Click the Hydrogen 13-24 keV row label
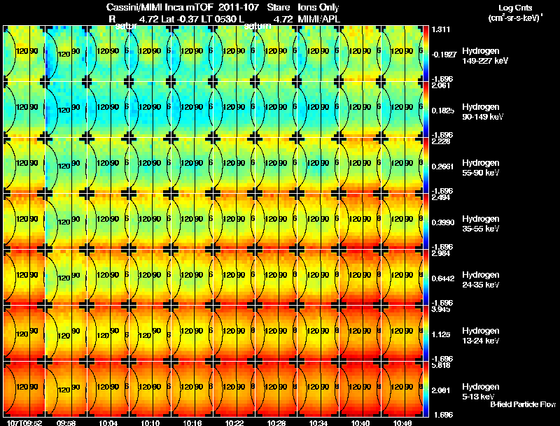The height and width of the screenshot is (426, 560). (481, 336)
